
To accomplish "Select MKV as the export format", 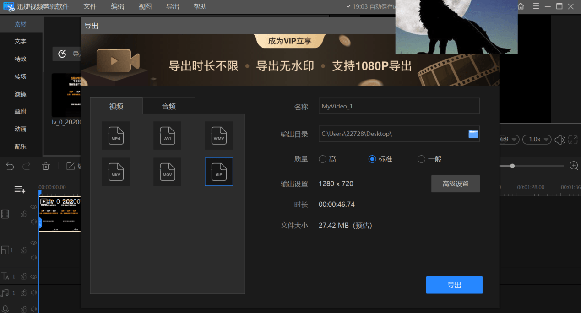I will click(x=116, y=172).
